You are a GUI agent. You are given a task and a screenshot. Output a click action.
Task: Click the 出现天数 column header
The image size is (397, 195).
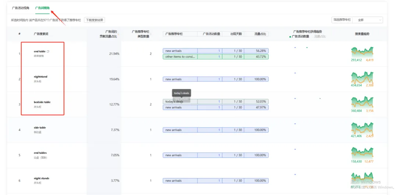point(236,34)
